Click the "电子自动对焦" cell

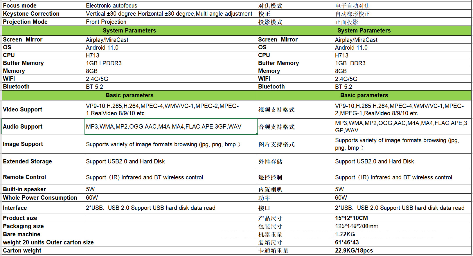coord(403,6)
